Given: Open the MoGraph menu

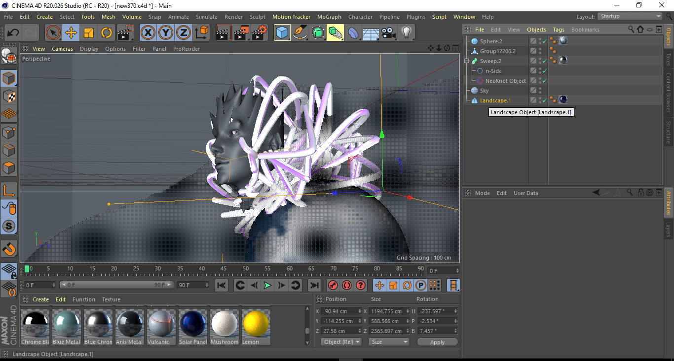Looking at the screenshot, I should (x=329, y=17).
